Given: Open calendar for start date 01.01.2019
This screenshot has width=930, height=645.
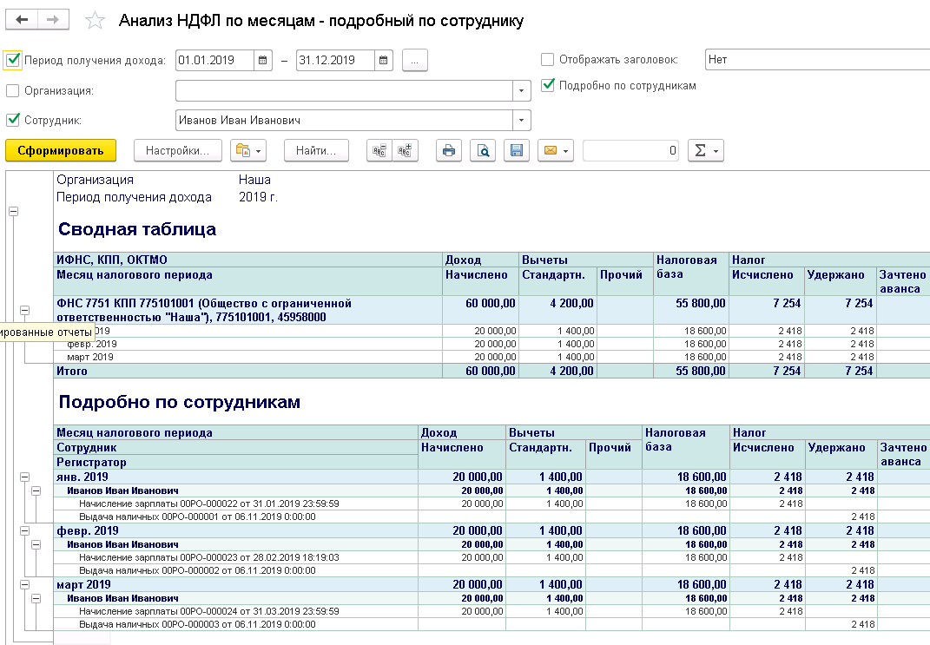Looking at the screenshot, I should point(263,60).
